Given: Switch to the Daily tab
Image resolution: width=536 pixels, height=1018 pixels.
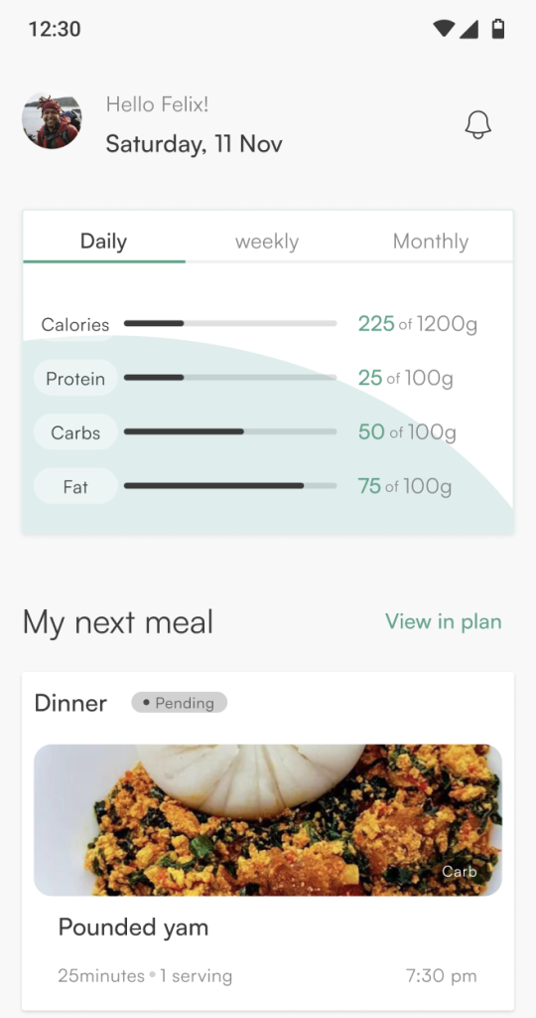Looking at the screenshot, I should coord(103,242).
